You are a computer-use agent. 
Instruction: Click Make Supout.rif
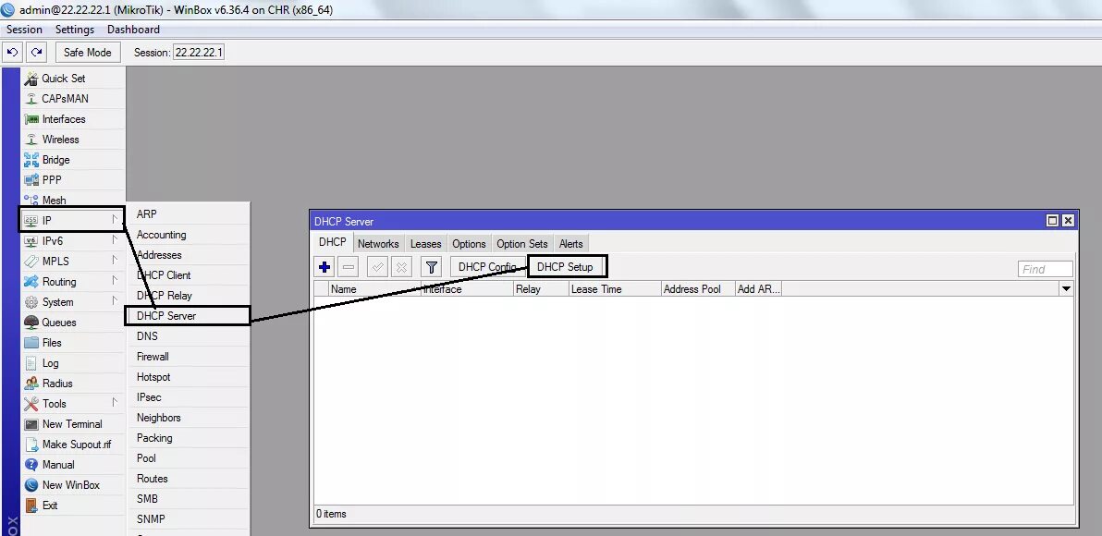76,445
